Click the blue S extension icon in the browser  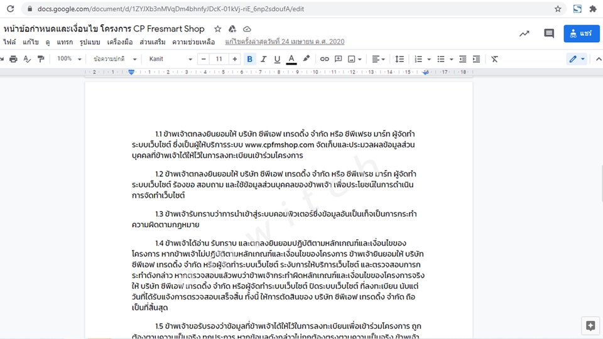click(x=577, y=9)
